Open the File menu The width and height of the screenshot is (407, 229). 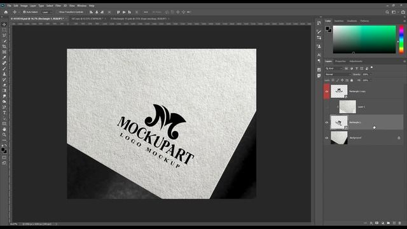point(9,6)
